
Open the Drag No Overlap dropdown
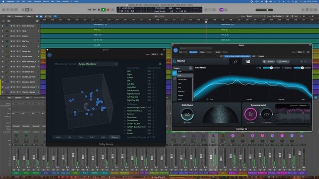[278, 16]
